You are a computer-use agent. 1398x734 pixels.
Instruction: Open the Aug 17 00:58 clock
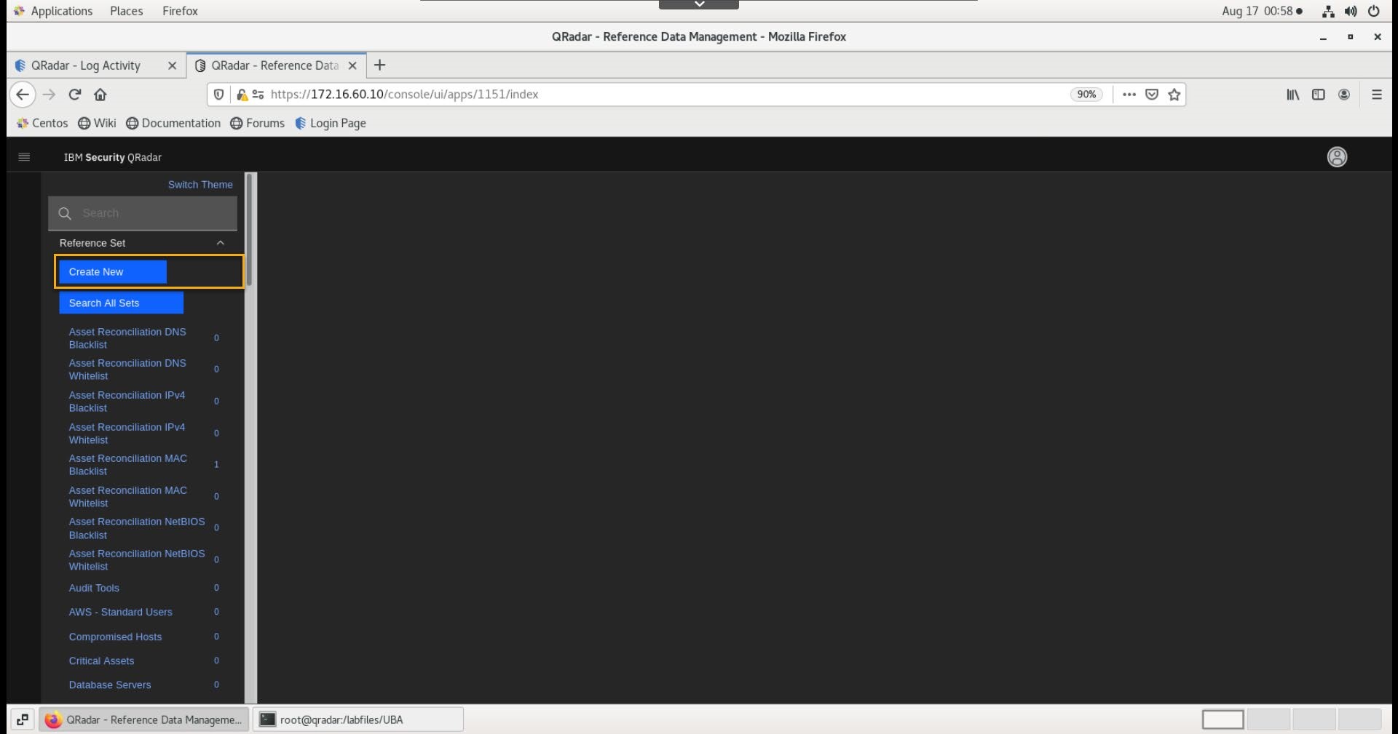[x=1261, y=11]
